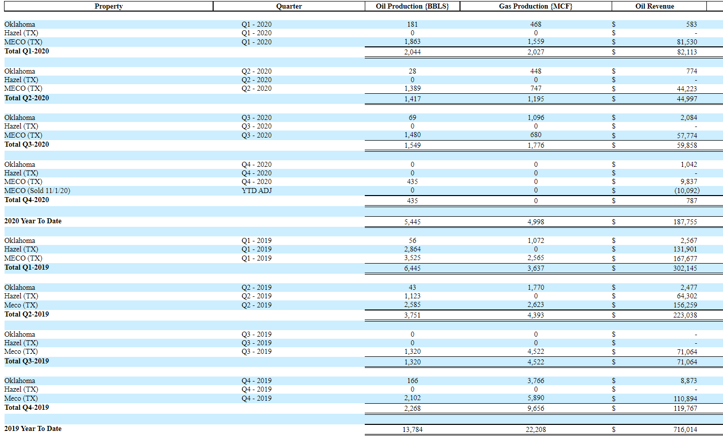Select the Oil Production {BBLS} header

pos(412,6)
